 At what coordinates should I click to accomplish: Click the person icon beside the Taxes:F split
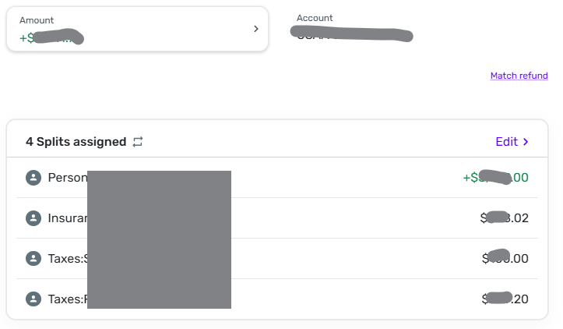33,299
